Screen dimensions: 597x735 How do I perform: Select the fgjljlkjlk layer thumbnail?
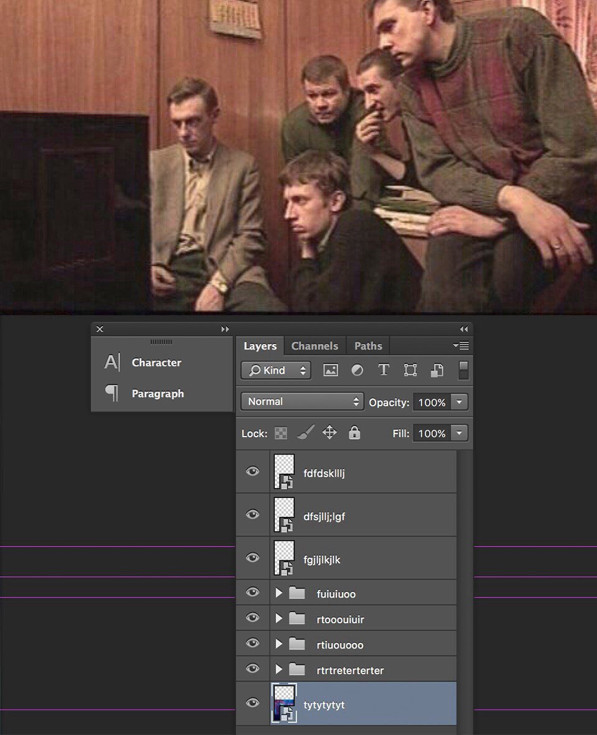point(284,558)
